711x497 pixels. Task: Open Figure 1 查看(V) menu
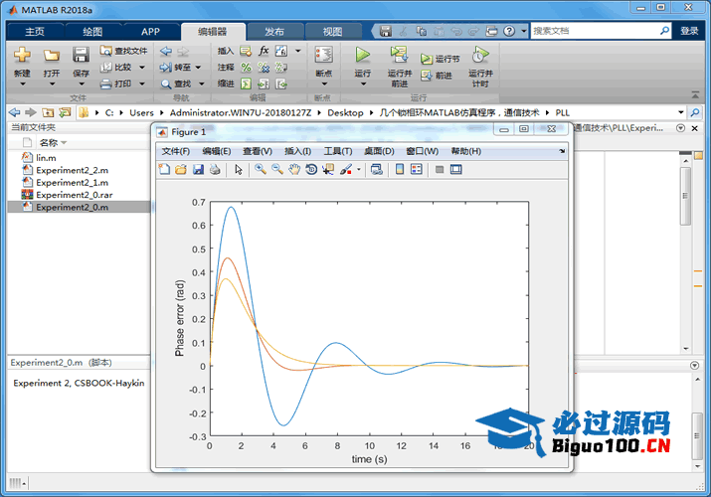(x=258, y=151)
